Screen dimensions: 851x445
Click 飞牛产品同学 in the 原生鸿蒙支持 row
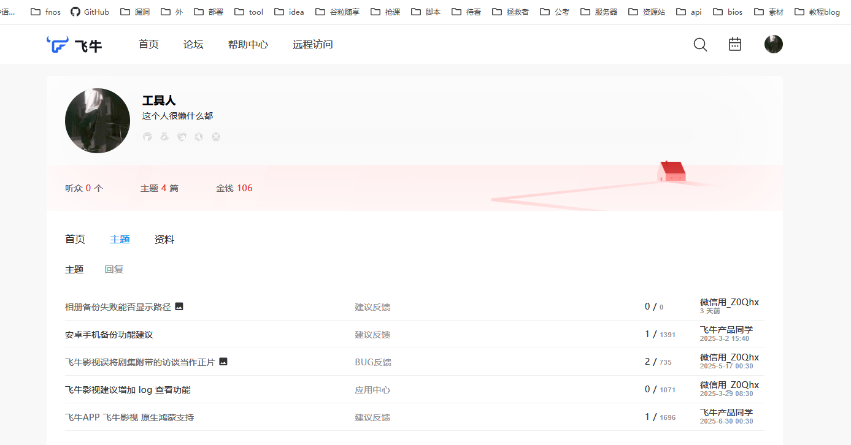pos(726,413)
